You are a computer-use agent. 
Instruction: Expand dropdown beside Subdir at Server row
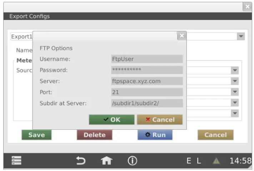(x=235, y=102)
